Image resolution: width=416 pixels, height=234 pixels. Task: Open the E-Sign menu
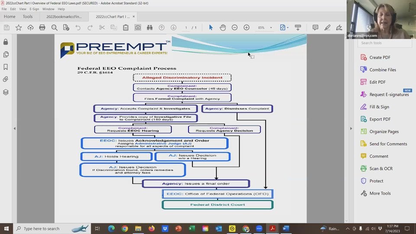click(34, 9)
